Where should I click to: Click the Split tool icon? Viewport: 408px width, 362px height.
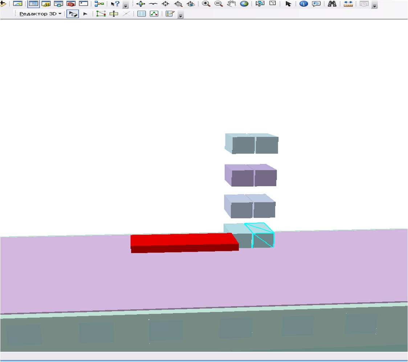(114, 14)
